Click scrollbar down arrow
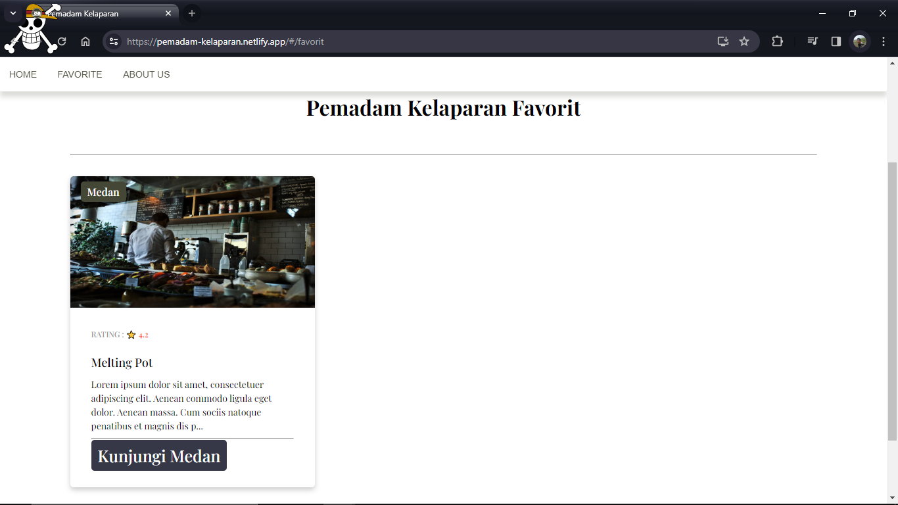This screenshot has width=898, height=505. [x=892, y=498]
